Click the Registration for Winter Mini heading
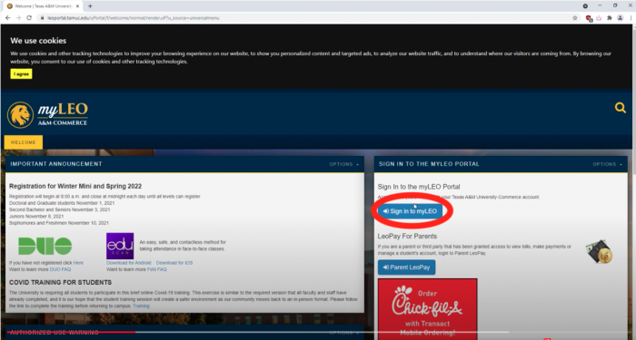The height and width of the screenshot is (340, 636). click(x=75, y=186)
